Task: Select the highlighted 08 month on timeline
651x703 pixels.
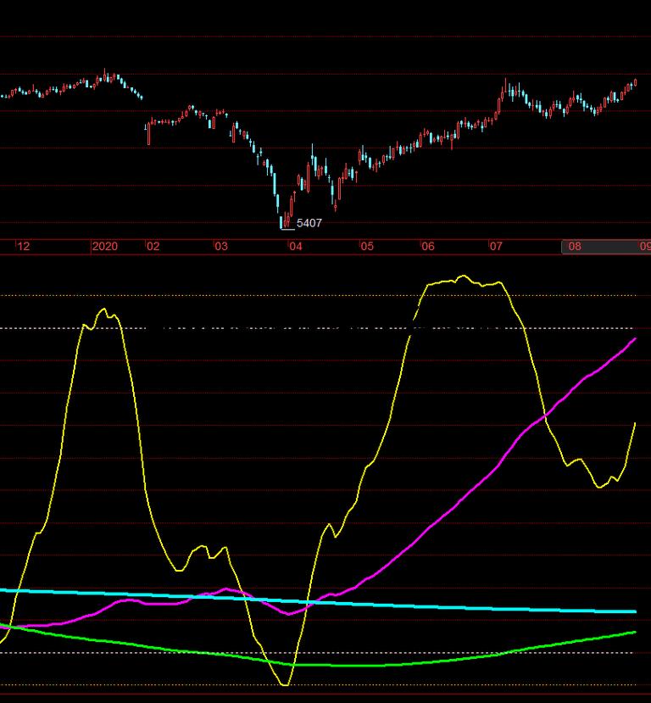Action: click(575, 247)
